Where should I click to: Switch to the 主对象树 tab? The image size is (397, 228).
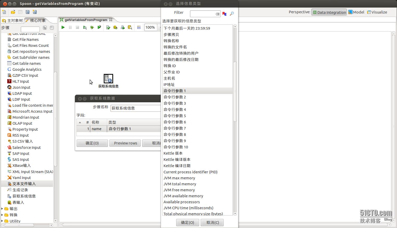pyautogui.click(x=12, y=20)
